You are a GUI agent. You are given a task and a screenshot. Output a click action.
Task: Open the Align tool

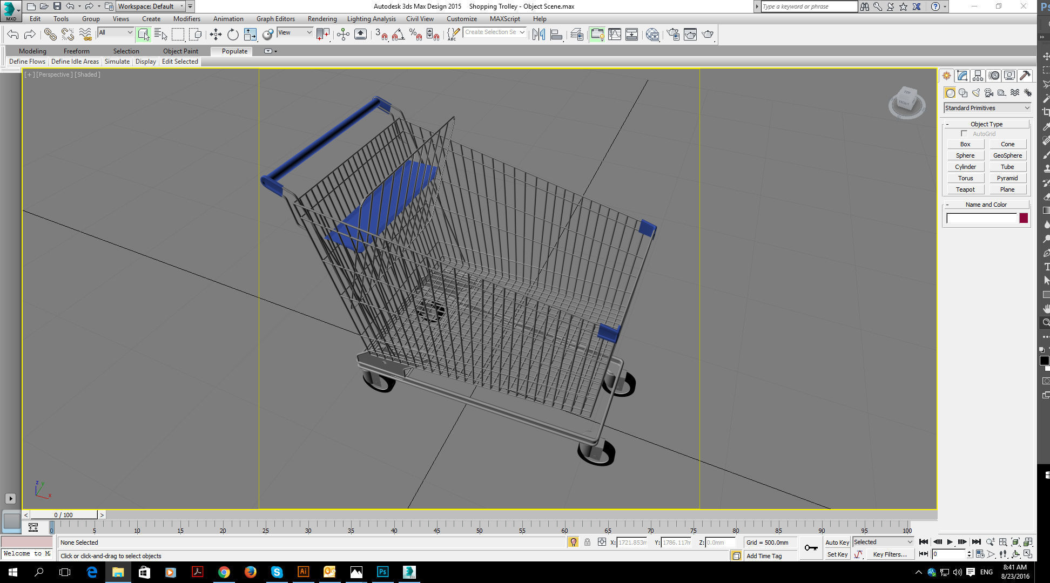point(556,35)
